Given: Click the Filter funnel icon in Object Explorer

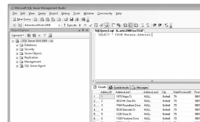Looking at the screenshot, I should 45,35.
